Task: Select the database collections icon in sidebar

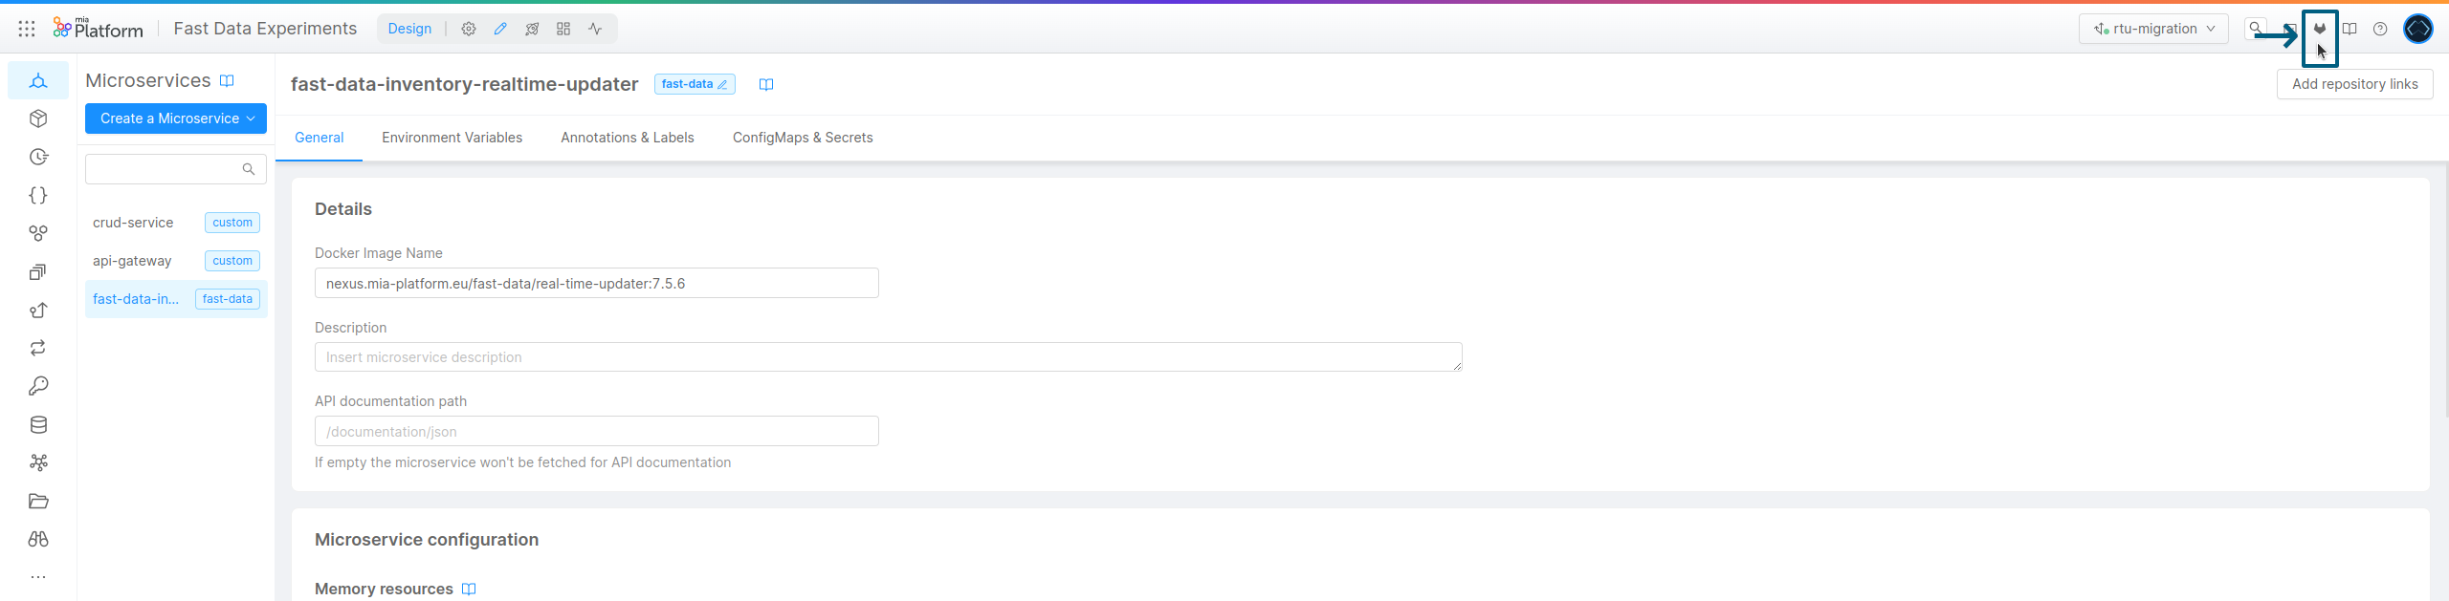Action: tap(37, 424)
